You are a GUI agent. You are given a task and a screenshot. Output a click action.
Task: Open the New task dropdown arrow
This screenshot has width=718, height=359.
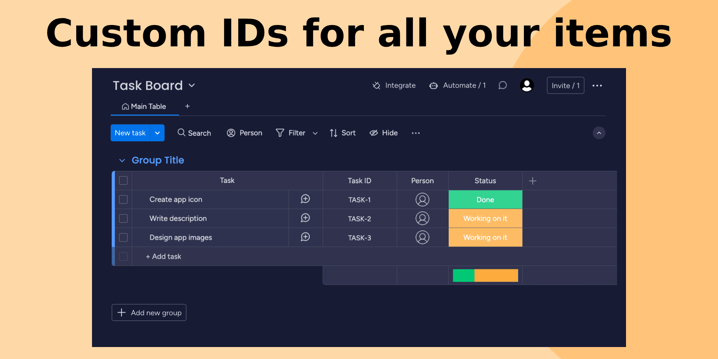click(157, 133)
